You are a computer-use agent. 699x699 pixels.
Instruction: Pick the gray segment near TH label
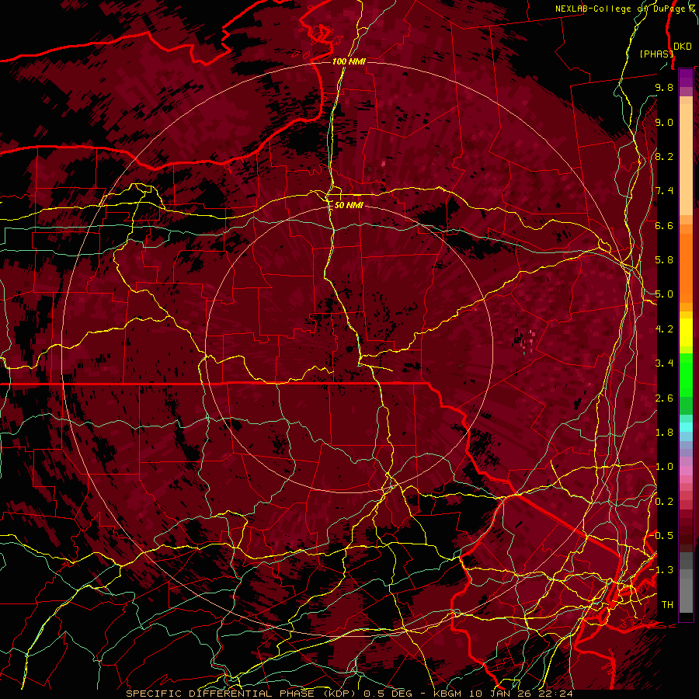click(x=686, y=595)
